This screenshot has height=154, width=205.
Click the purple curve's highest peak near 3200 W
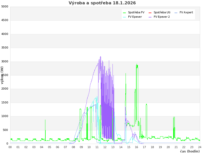point(100,57)
